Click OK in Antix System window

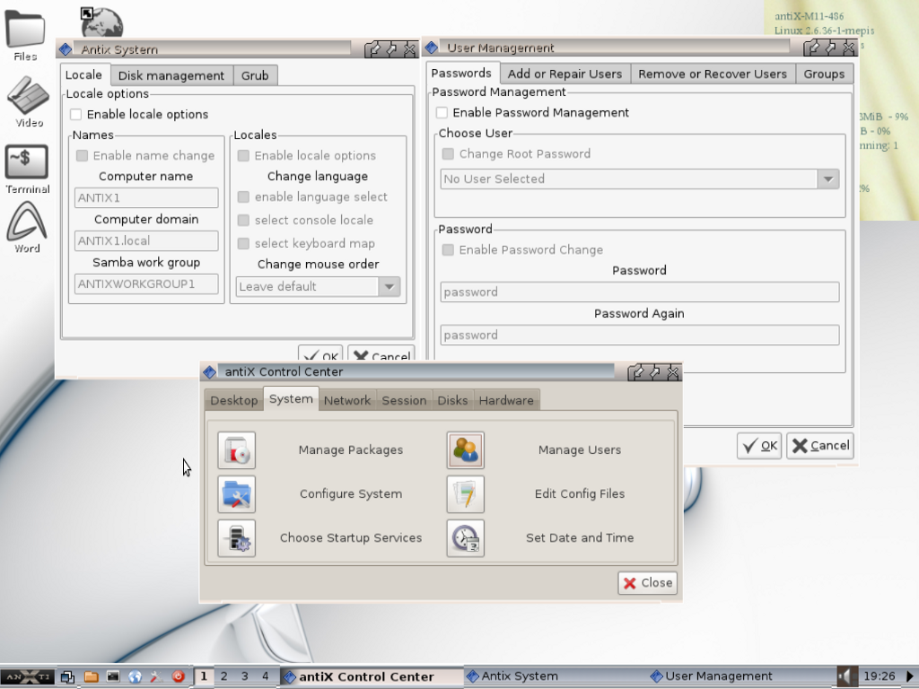pos(320,355)
